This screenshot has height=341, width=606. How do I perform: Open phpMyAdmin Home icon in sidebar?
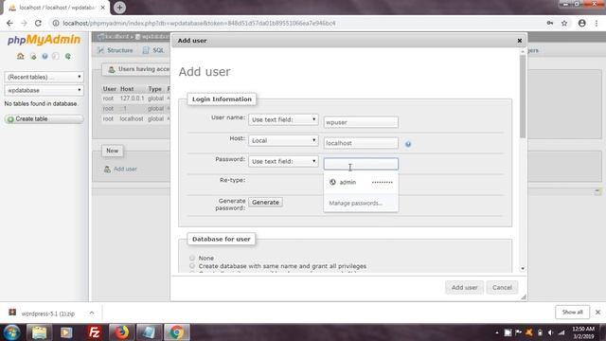pyautogui.click(x=21, y=57)
